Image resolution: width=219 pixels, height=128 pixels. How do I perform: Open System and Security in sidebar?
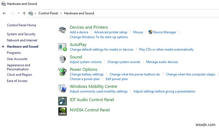(21, 34)
